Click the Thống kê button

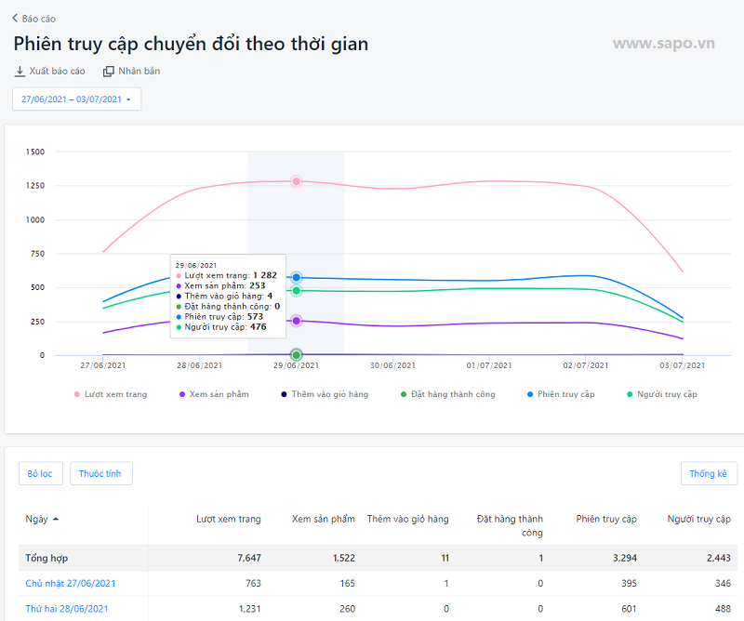(x=709, y=473)
